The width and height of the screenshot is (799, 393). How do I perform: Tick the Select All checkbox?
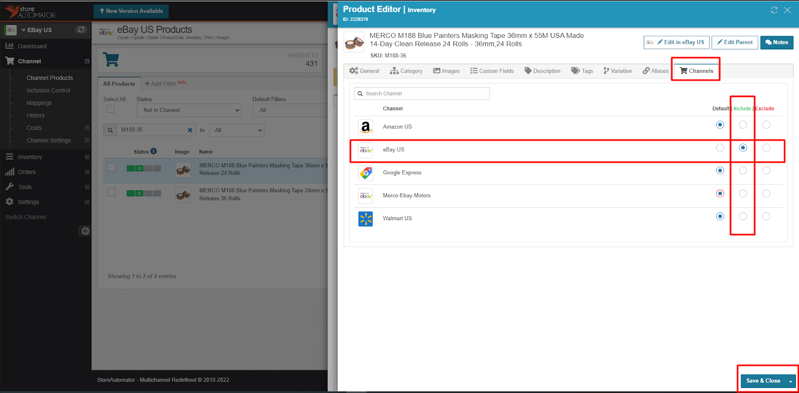(x=110, y=109)
